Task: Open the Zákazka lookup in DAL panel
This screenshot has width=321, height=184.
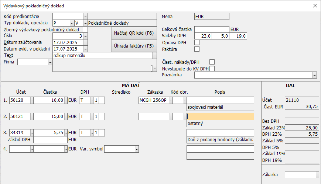Action: tap(316, 174)
